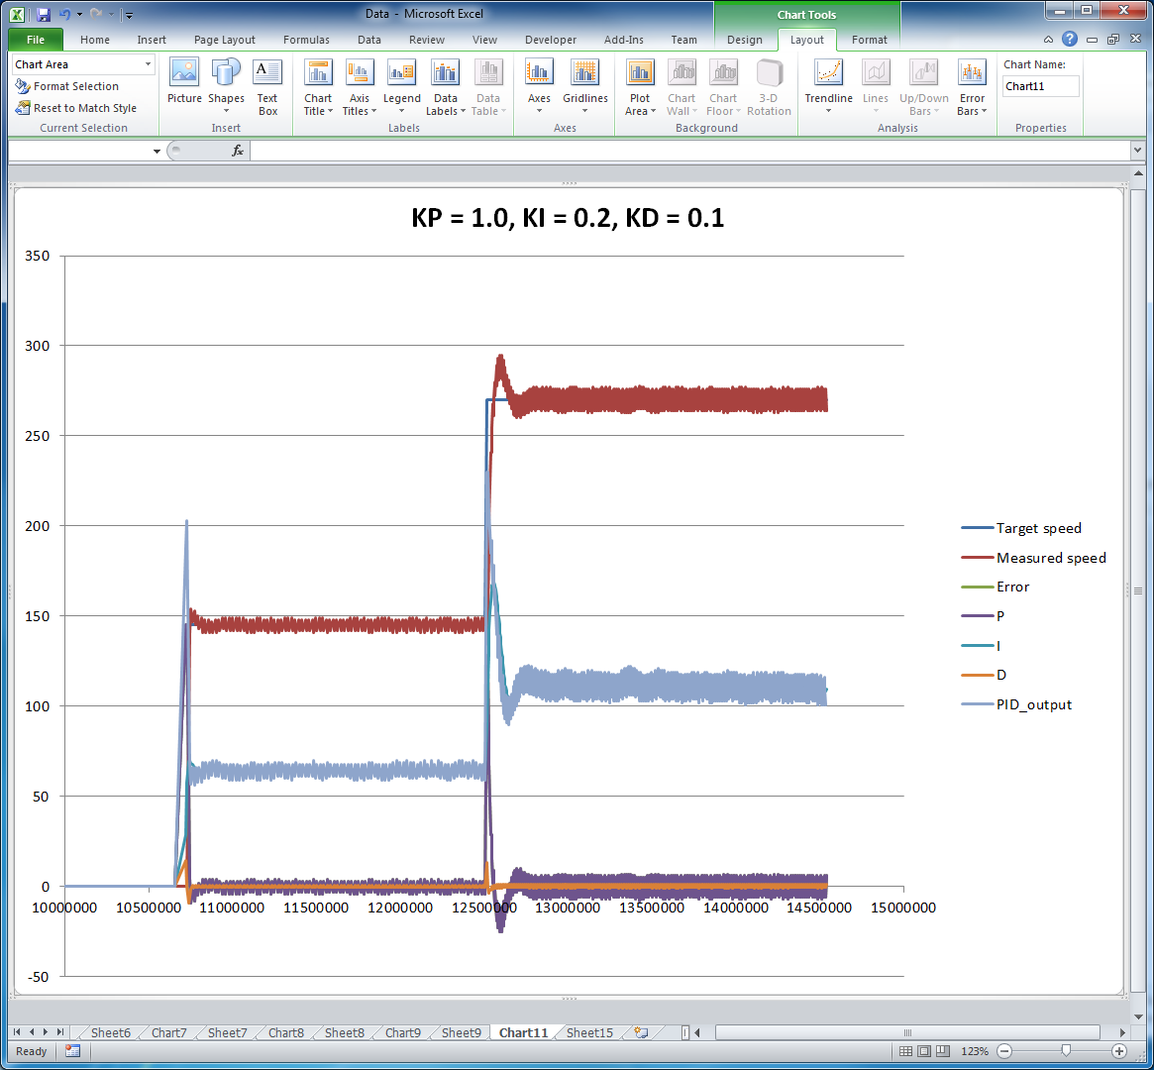Select the Chart9 sheet tab
The image size is (1154, 1070).
tap(402, 1032)
